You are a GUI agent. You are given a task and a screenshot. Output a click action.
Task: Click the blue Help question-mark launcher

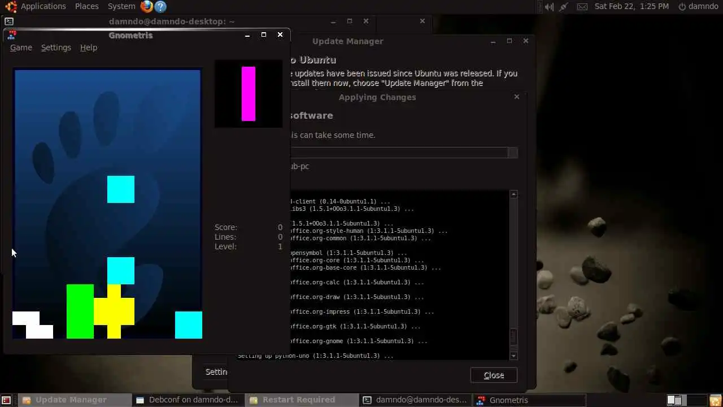(x=160, y=6)
